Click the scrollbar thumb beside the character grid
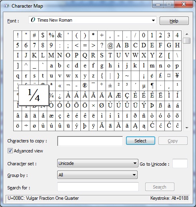Screen dimensions: 196x207 (x=187, y=41)
